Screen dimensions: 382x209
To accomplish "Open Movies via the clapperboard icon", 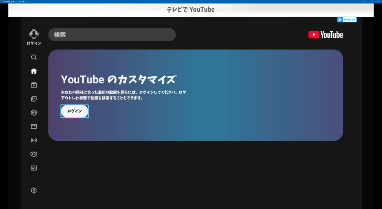I will [x=34, y=127].
